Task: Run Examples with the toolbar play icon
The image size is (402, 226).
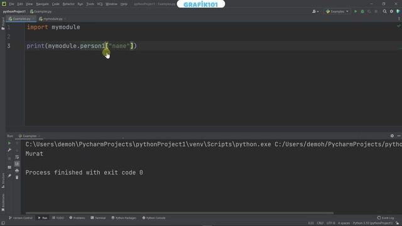Action: coord(356,11)
